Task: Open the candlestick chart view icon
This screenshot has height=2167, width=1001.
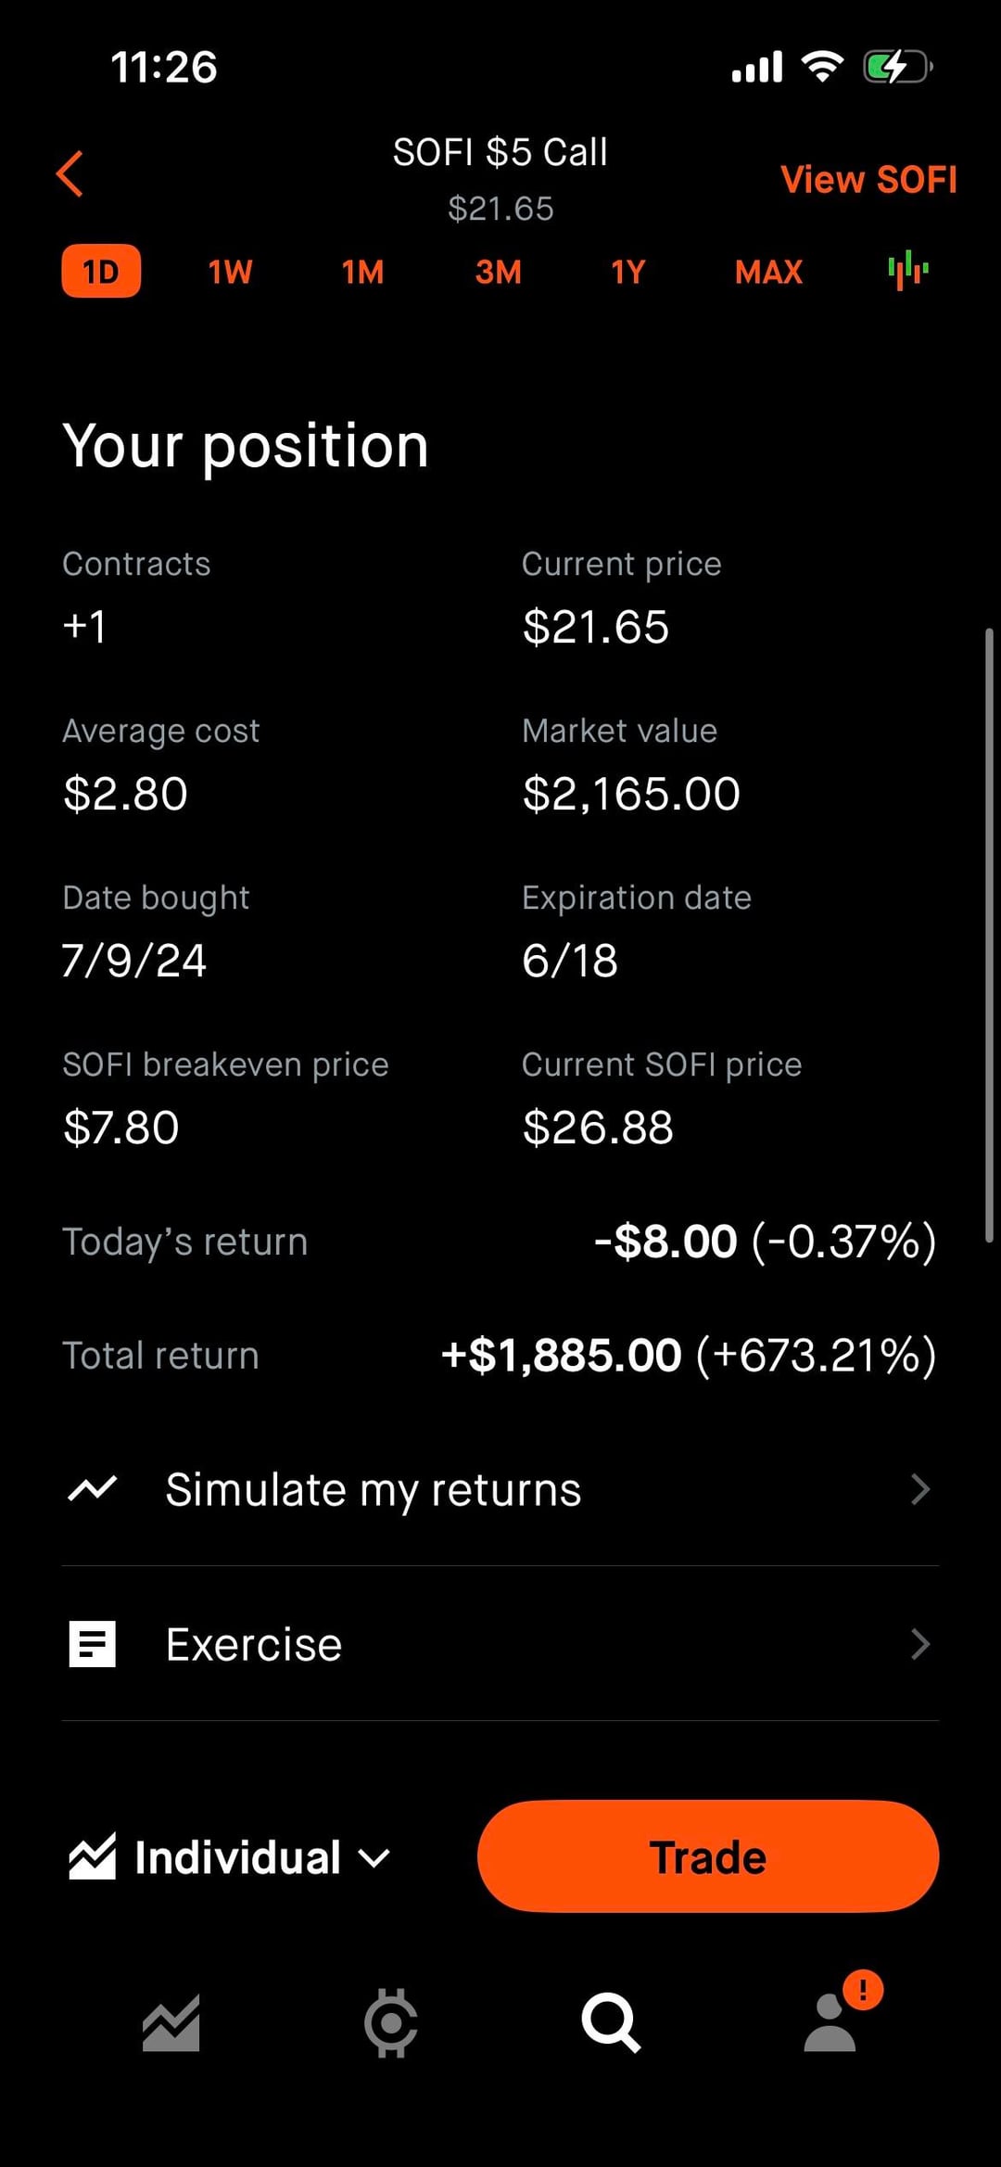Action: tap(907, 271)
